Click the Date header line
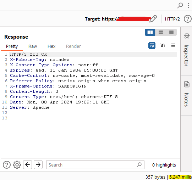Screen dimensions: 192x180 60,102
